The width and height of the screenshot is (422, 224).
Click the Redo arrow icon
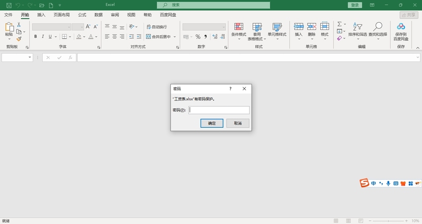[x=30, y=5]
